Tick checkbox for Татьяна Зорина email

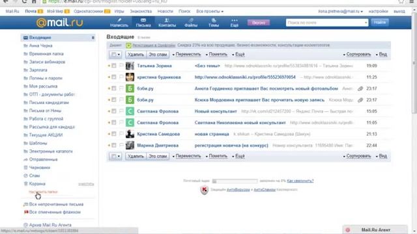(114, 66)
